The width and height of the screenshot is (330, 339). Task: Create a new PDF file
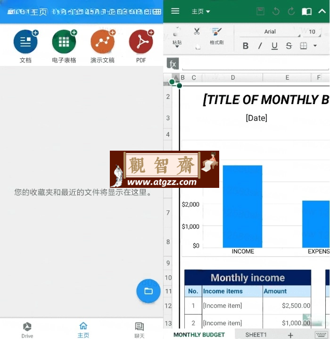[x=141, y=41]
